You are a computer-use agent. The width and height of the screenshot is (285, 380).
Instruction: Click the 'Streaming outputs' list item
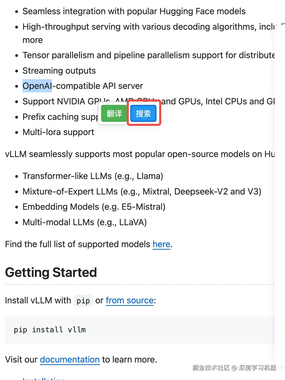(x=59, y=71)
